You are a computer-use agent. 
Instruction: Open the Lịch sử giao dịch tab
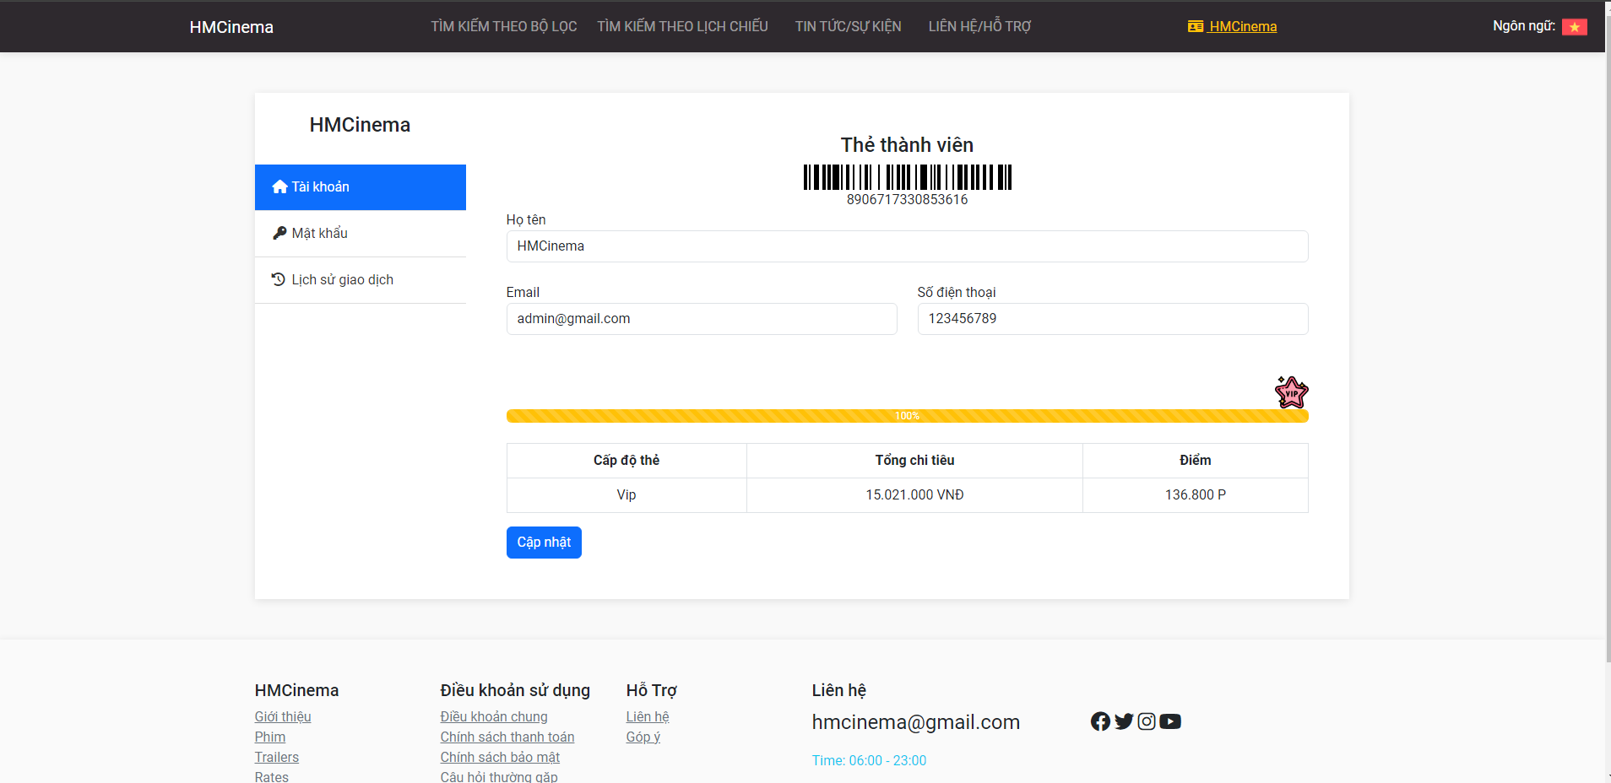(x=361, y=280)
